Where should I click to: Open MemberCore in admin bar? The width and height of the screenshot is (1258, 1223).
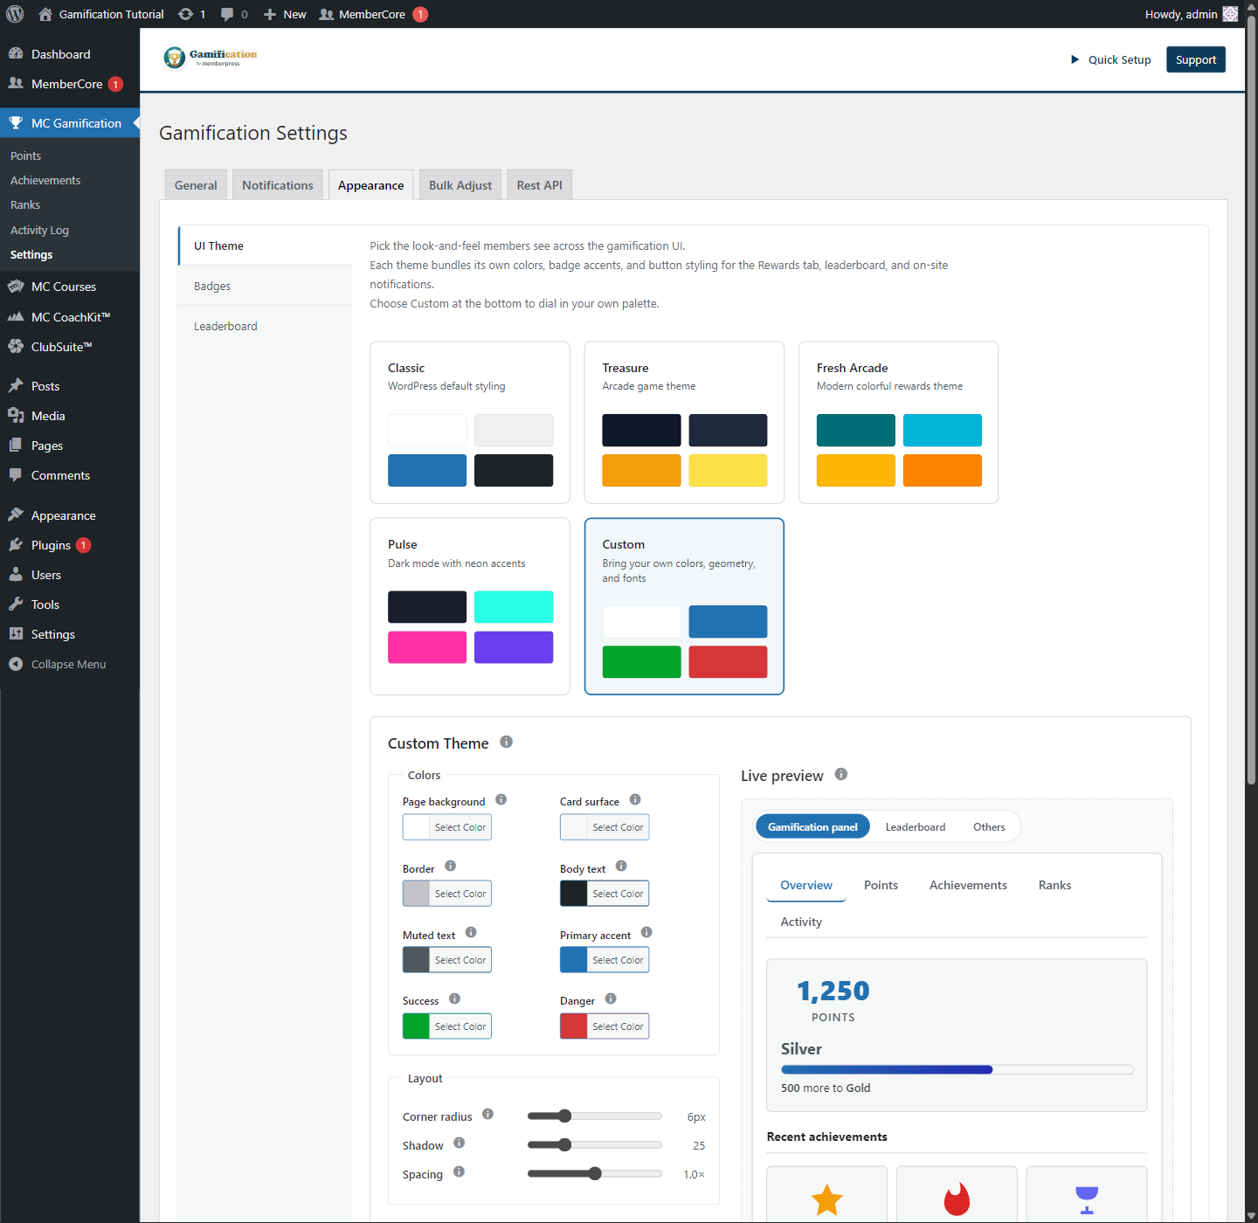373,14
